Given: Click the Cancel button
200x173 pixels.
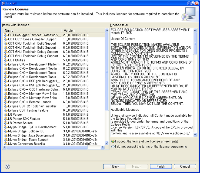Looking at the screenshot, I should (x=185, y=167).
